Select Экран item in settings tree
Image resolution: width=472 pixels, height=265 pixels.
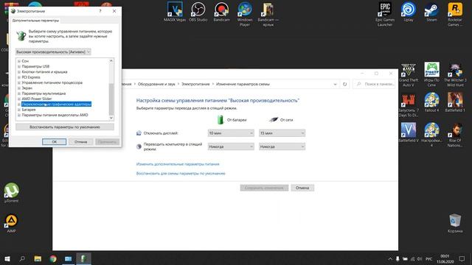click(x=27, y=88)
